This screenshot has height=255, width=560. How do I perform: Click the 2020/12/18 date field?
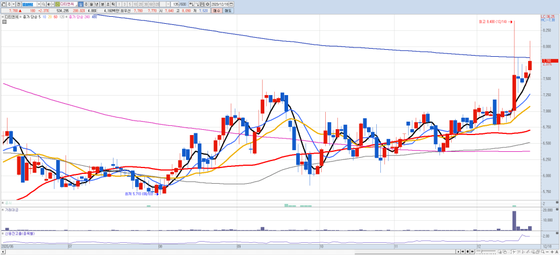coord(220,4)
